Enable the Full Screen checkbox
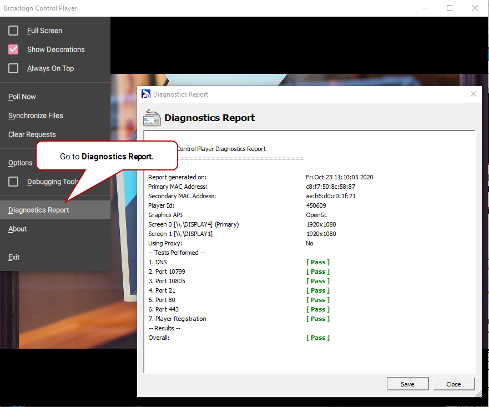 click(x=13, y=31)
